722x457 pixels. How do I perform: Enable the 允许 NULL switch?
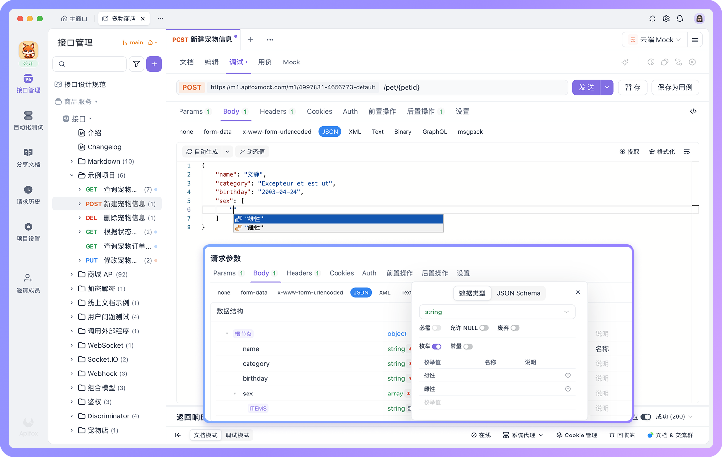(484, 328)
